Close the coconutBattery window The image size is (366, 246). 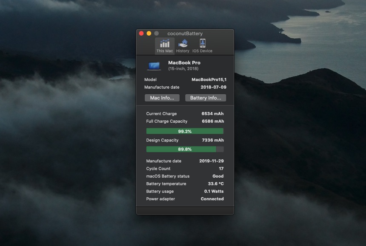(141, 33)
